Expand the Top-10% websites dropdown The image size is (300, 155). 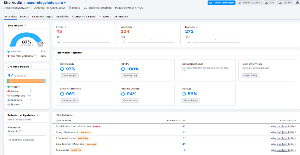click(x=35, y=56)
